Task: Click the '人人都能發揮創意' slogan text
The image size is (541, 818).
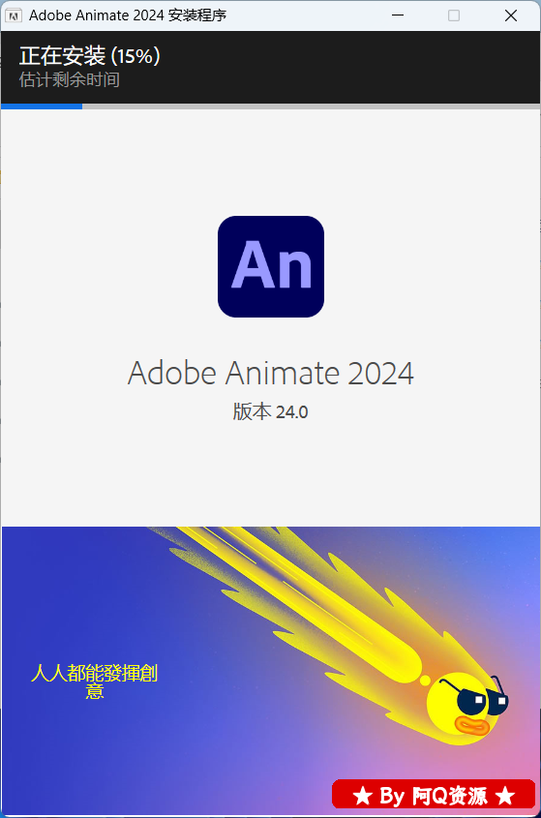Action: click(x=95, y=682)
